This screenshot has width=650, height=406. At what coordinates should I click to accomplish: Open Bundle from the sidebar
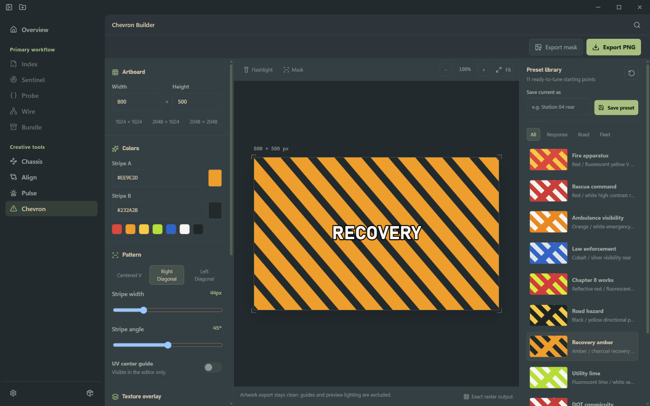pyautogui.click(x=51, y=127)
